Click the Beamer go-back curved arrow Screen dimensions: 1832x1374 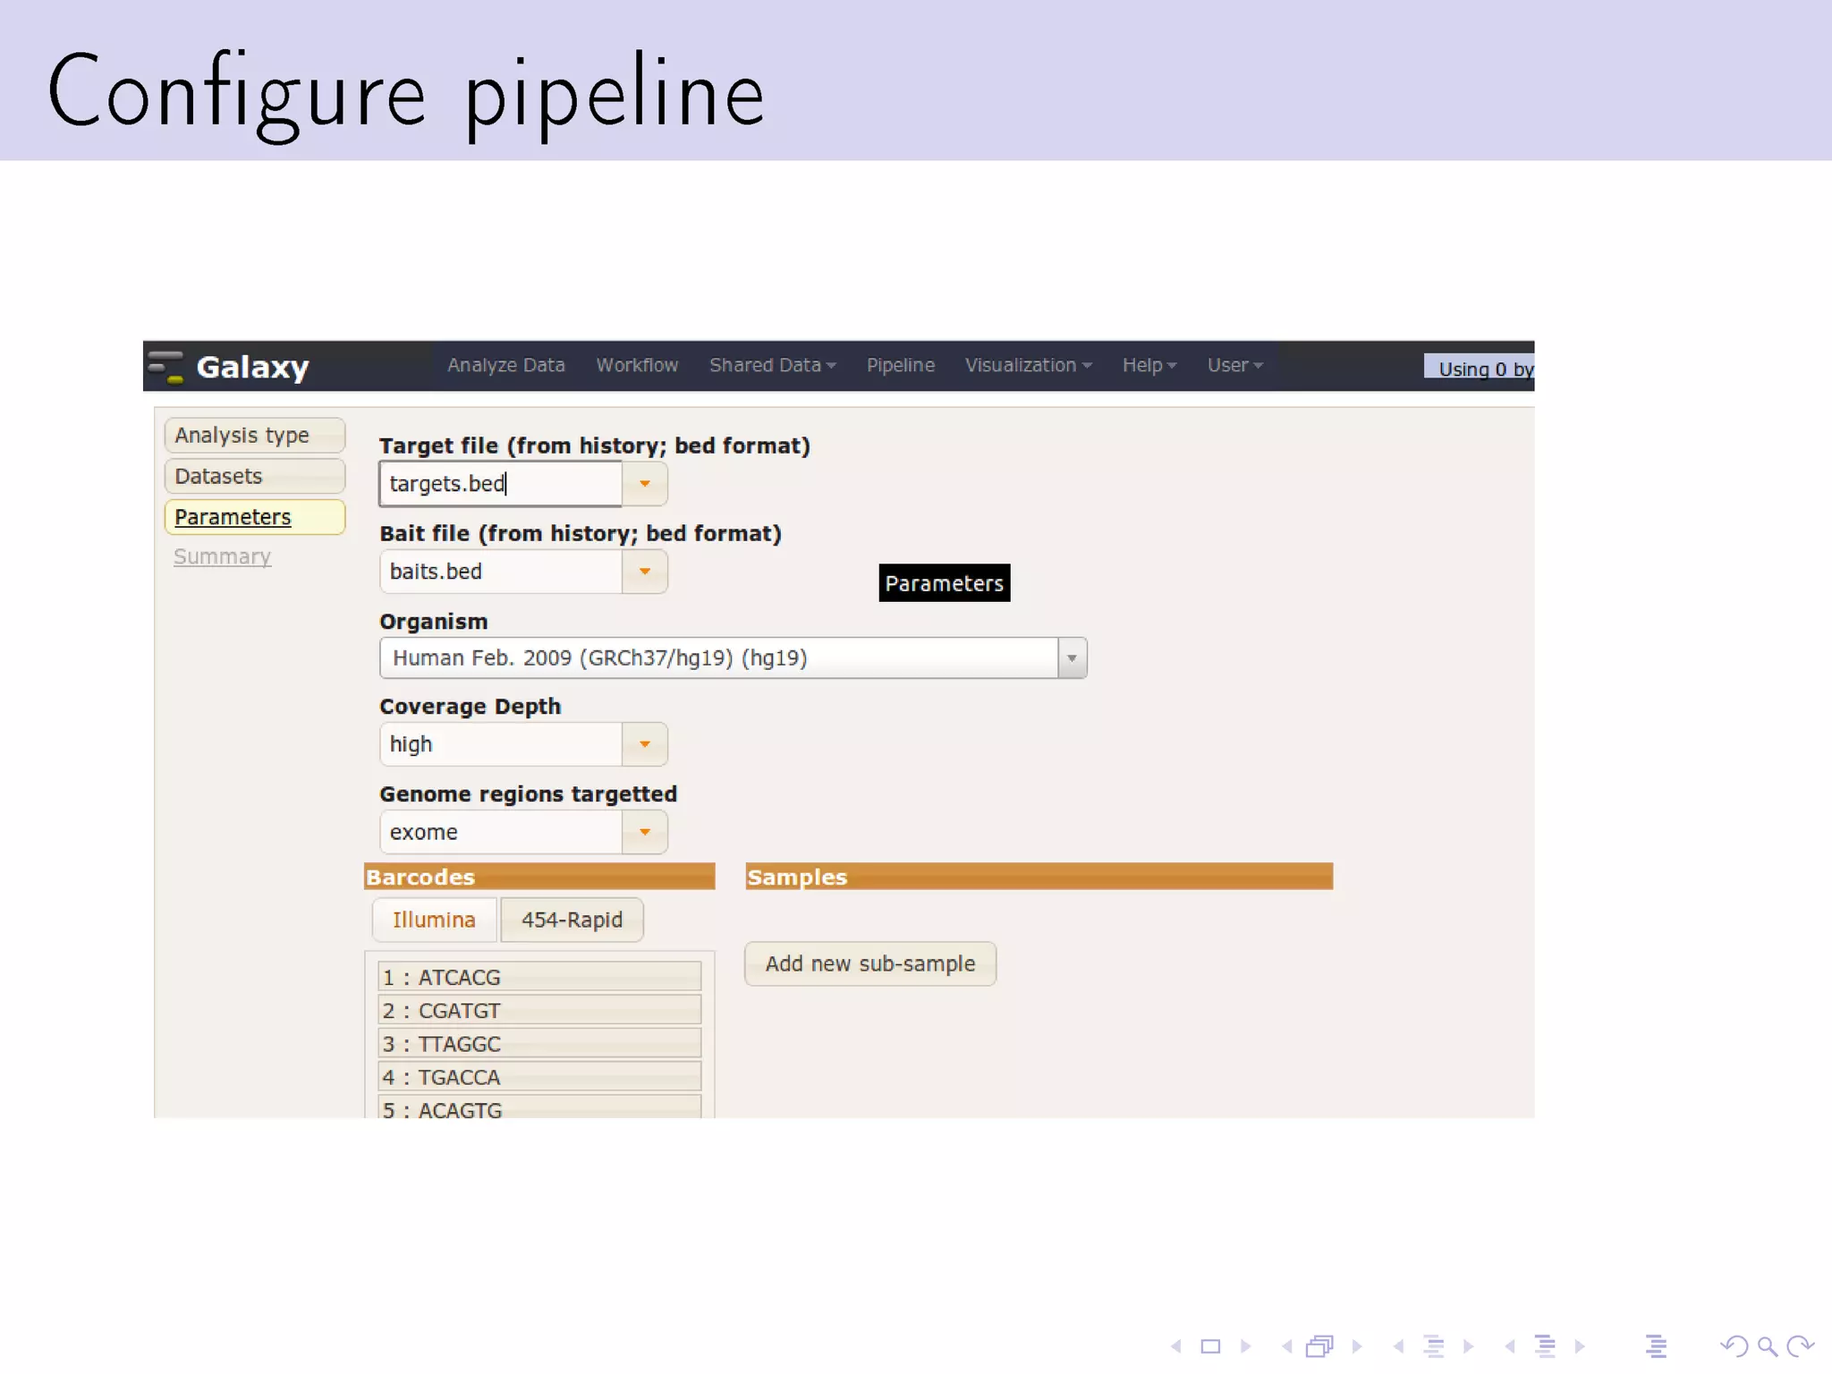pyautogui.click(x=1734, y=1346)
